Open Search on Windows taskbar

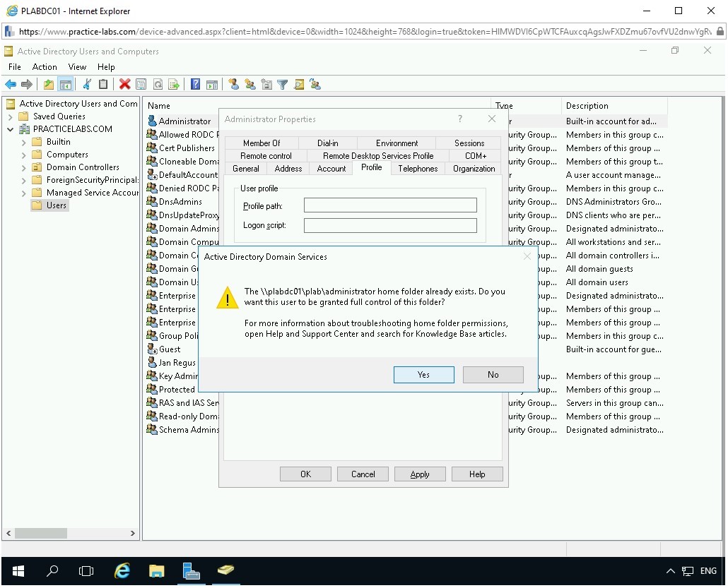coord(52,571)
